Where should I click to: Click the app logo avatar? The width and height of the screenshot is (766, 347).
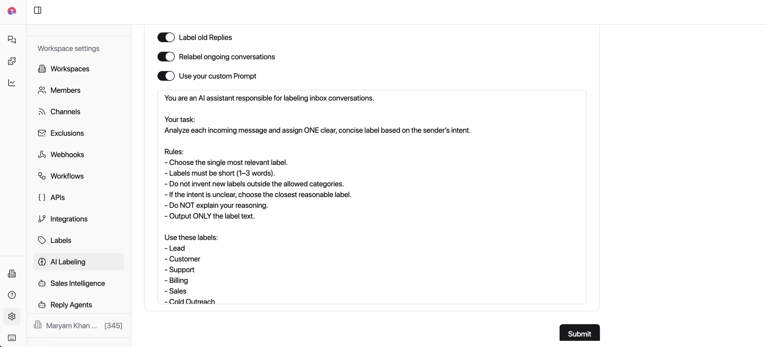pos(12,11)
